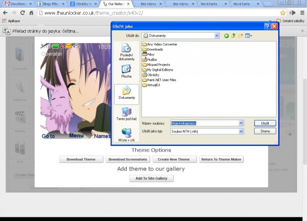Expand the Uložit do folder dropdown
307x221 pixels.
(217, 36)
